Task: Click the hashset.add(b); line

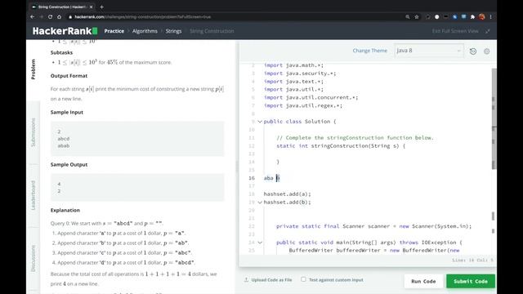Action: [x=287, y=202]
